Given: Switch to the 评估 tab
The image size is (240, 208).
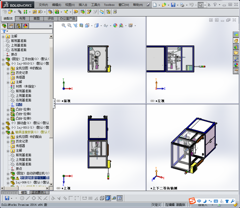Looking at the screenshot, I should point(51,19).
